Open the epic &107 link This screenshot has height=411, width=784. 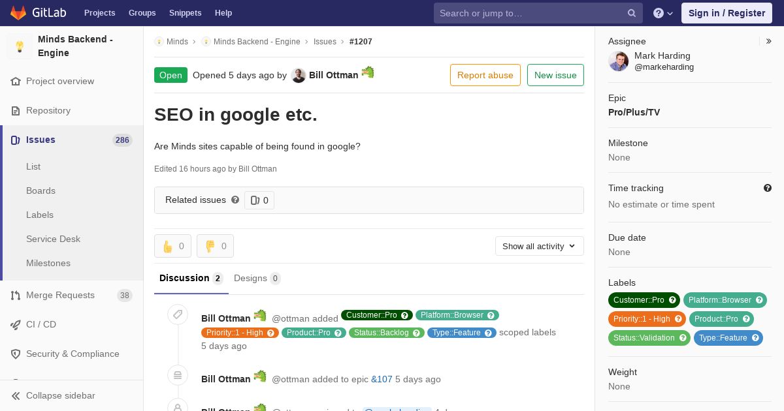[x=382, y=379]
